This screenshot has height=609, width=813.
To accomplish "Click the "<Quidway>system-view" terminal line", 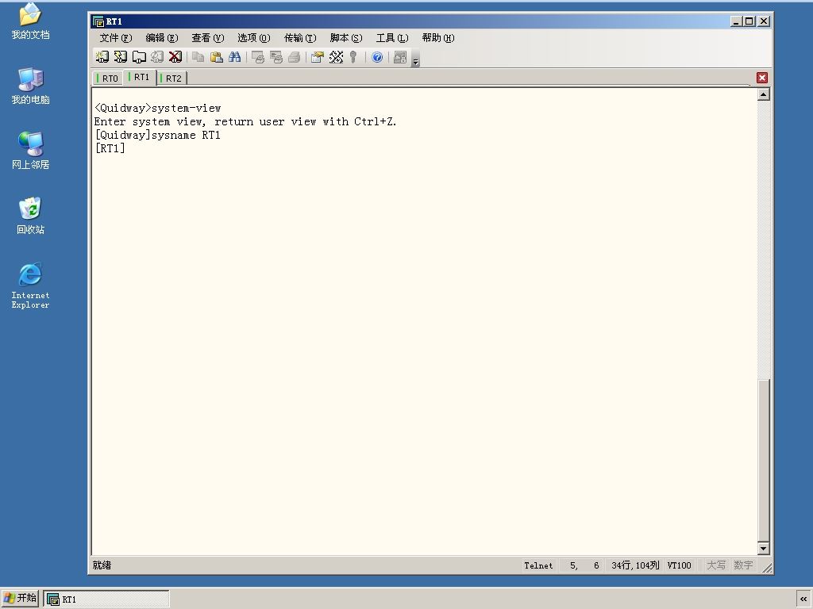I will coord(158,108).
